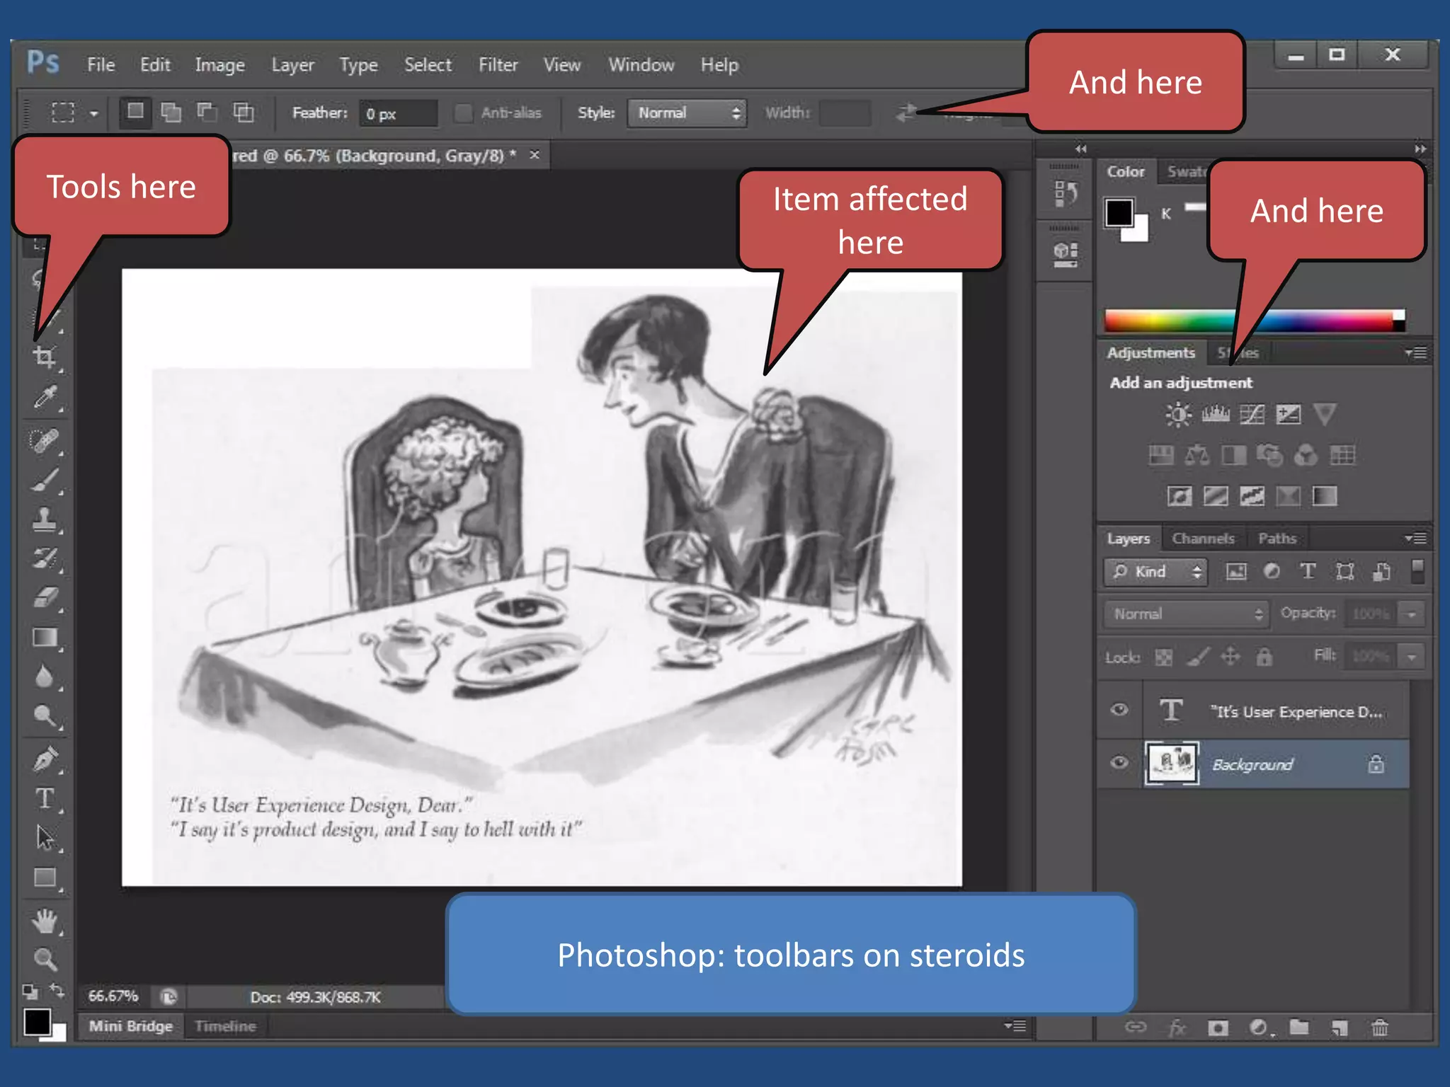Image resolution: width=1450 pixels, height=1087 pixels.
Task: Open the Image menu
Action: (219, 65)
